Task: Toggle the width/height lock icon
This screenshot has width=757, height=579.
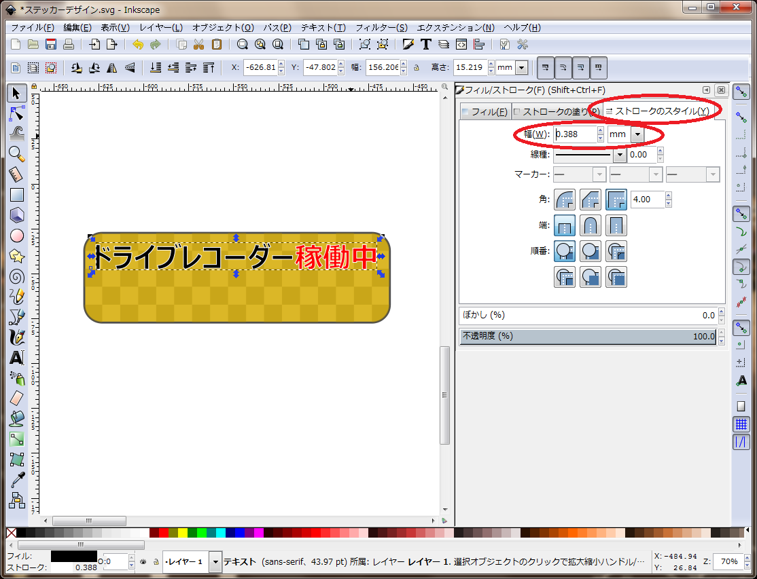Action: click(416, 68)
